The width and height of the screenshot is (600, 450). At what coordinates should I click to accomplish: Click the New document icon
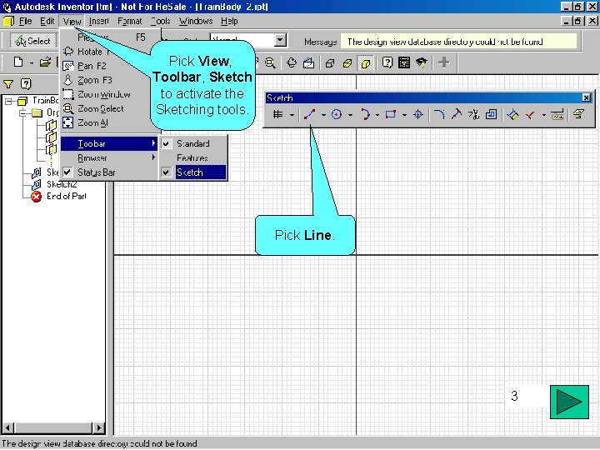pyautogui.click(x=18, y=62)
